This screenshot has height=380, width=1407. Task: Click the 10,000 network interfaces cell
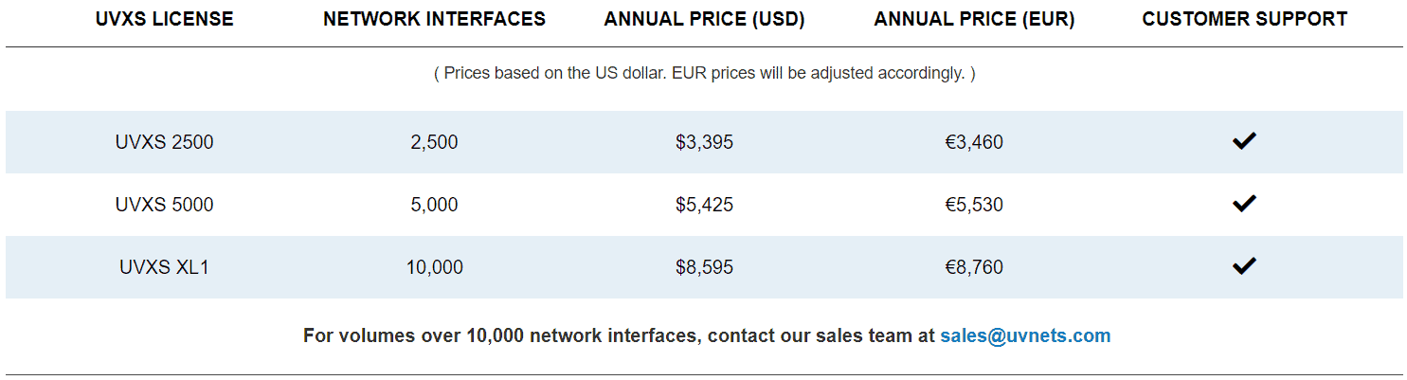[x=434, y=267]
